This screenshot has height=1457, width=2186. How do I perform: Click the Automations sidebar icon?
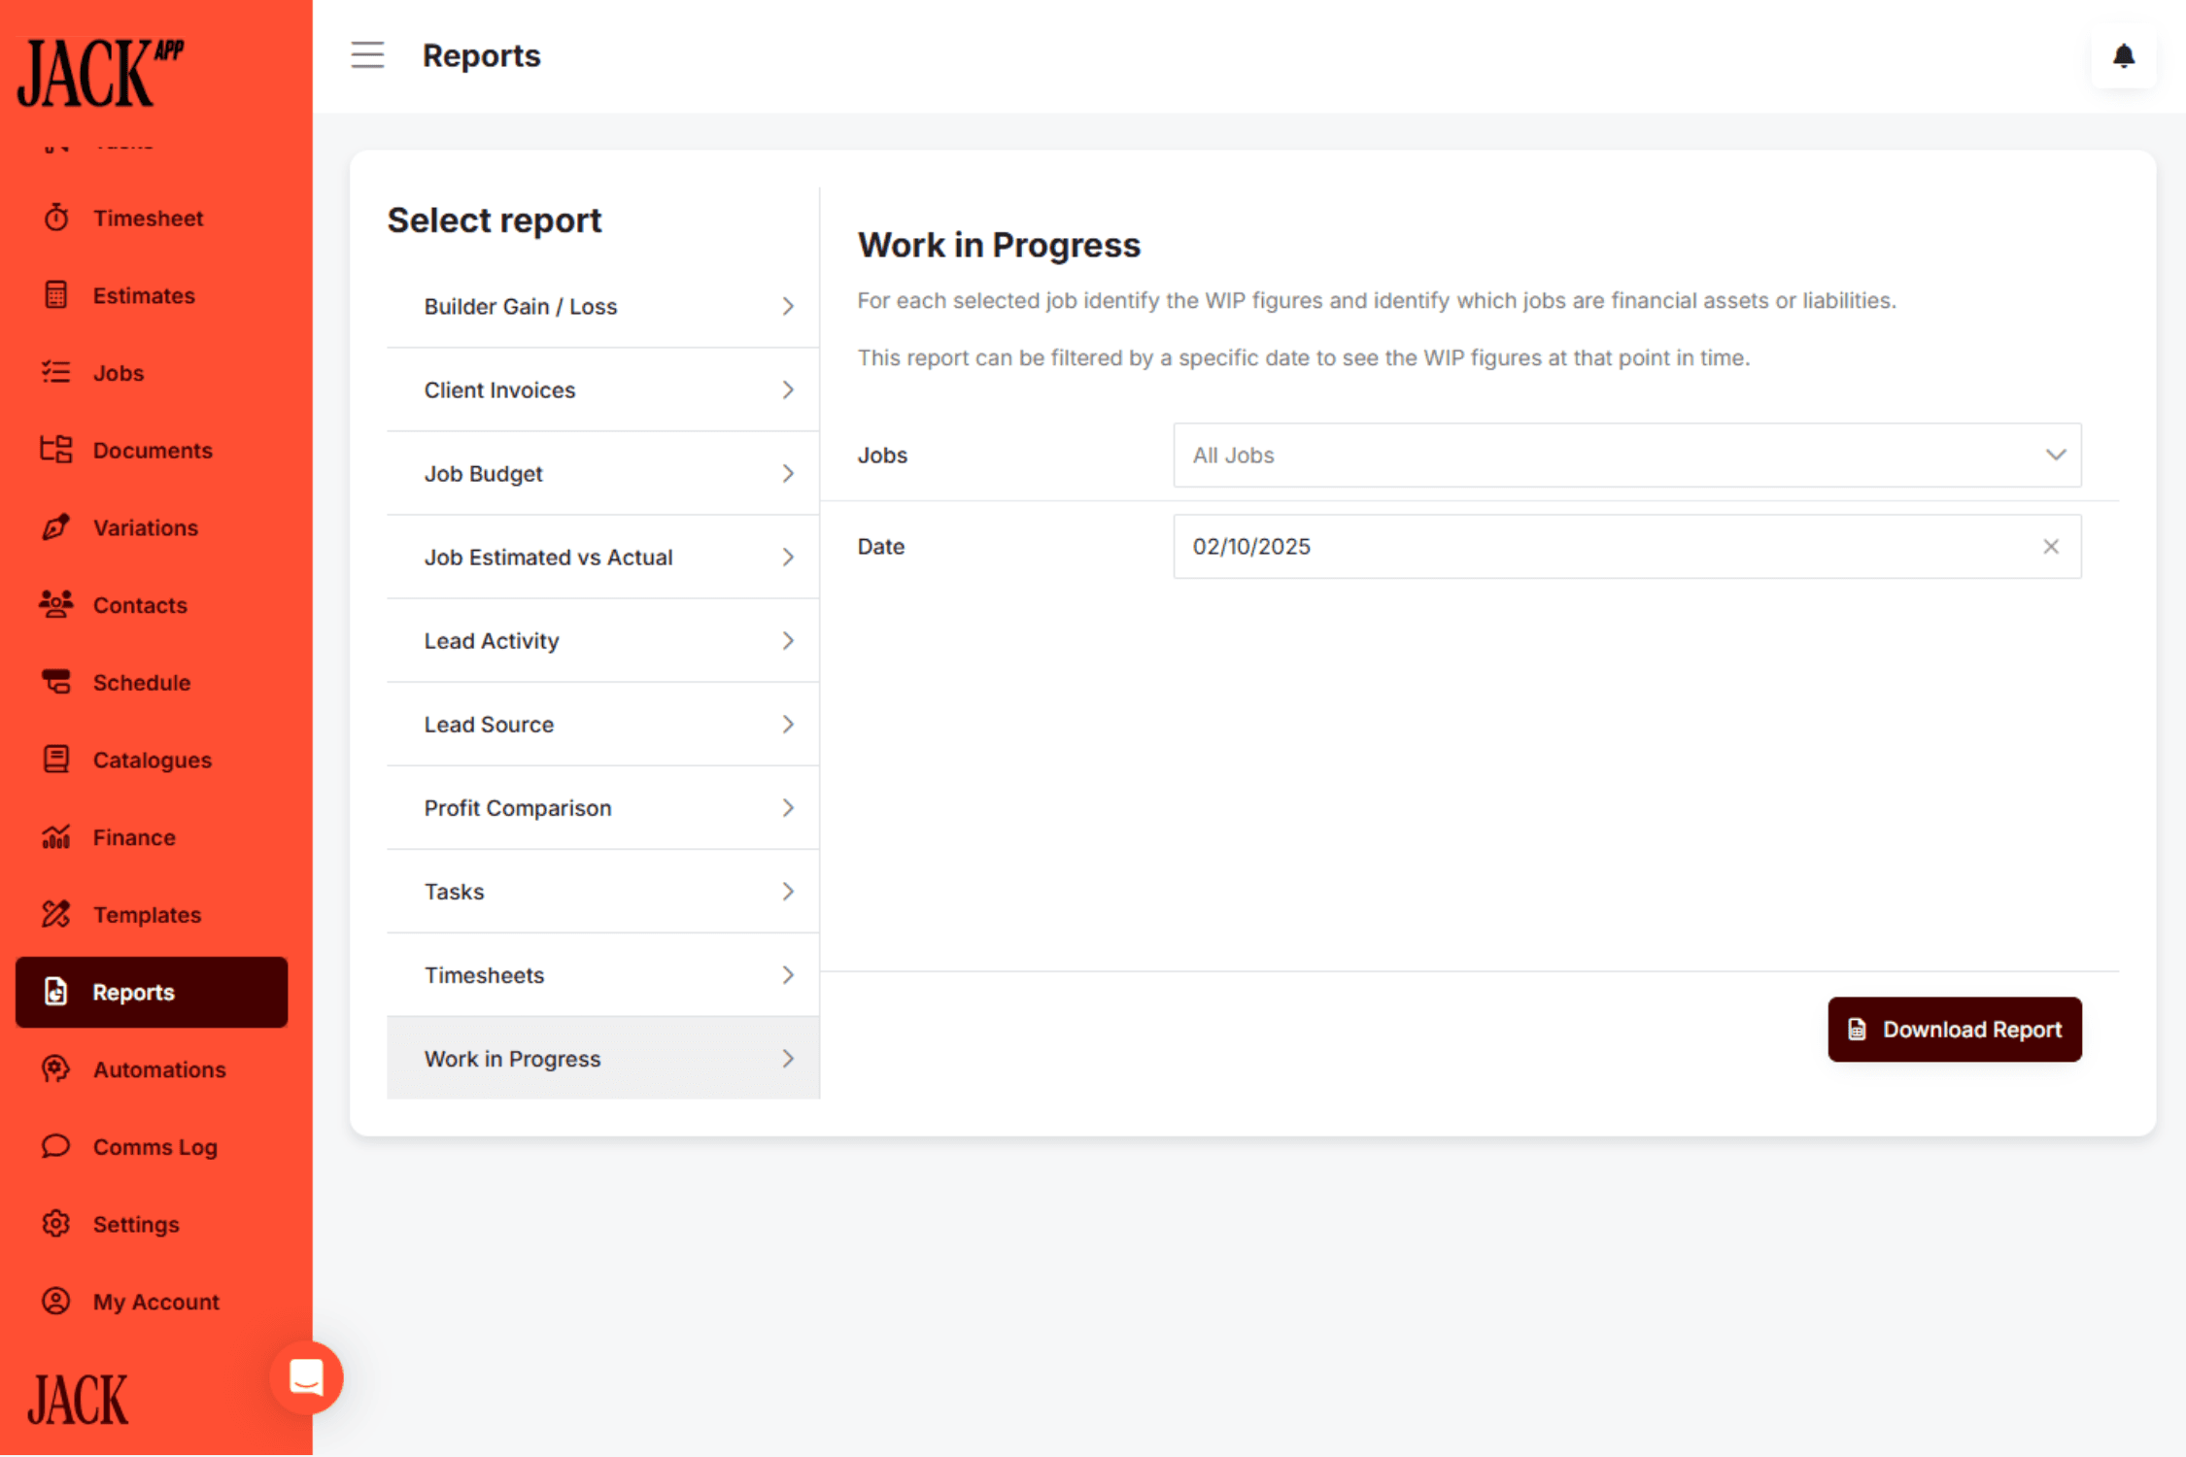pos(56,1069)
